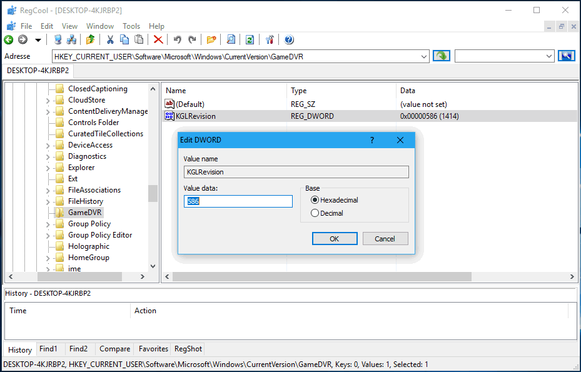Select the Holographic tree folder

click(89, 246)
